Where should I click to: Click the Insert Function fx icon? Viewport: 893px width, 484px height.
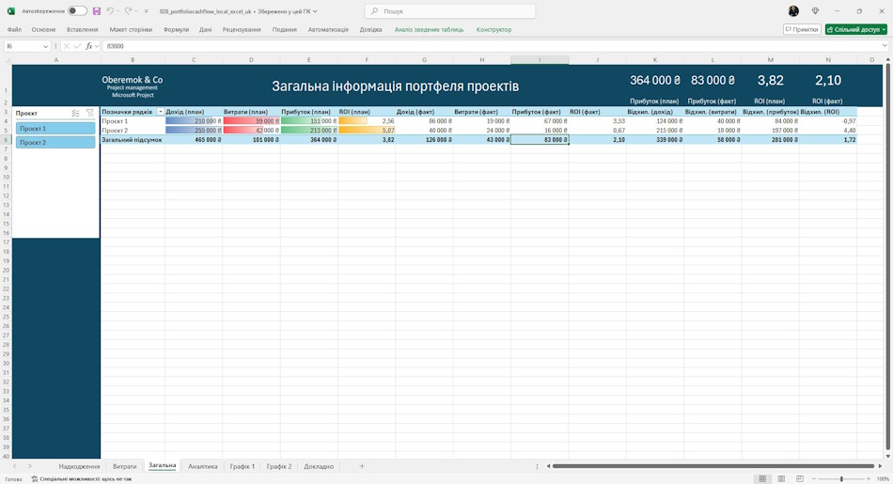pyautogui.click(x=89, y=46)
